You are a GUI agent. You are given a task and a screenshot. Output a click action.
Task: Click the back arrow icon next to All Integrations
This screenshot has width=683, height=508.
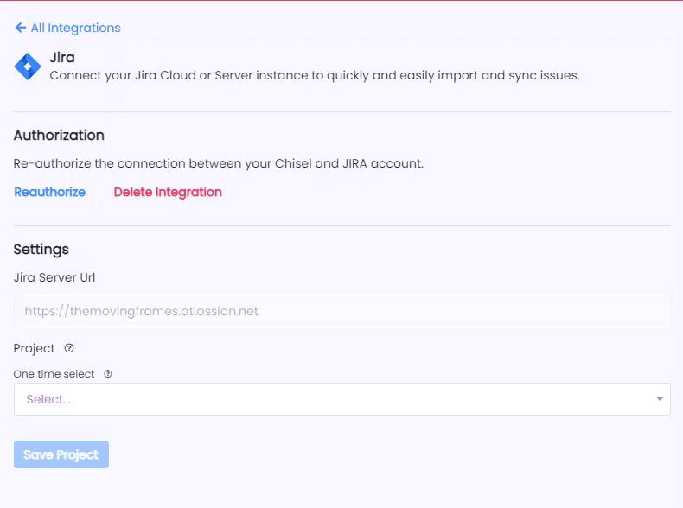click(x=21, y=28)
